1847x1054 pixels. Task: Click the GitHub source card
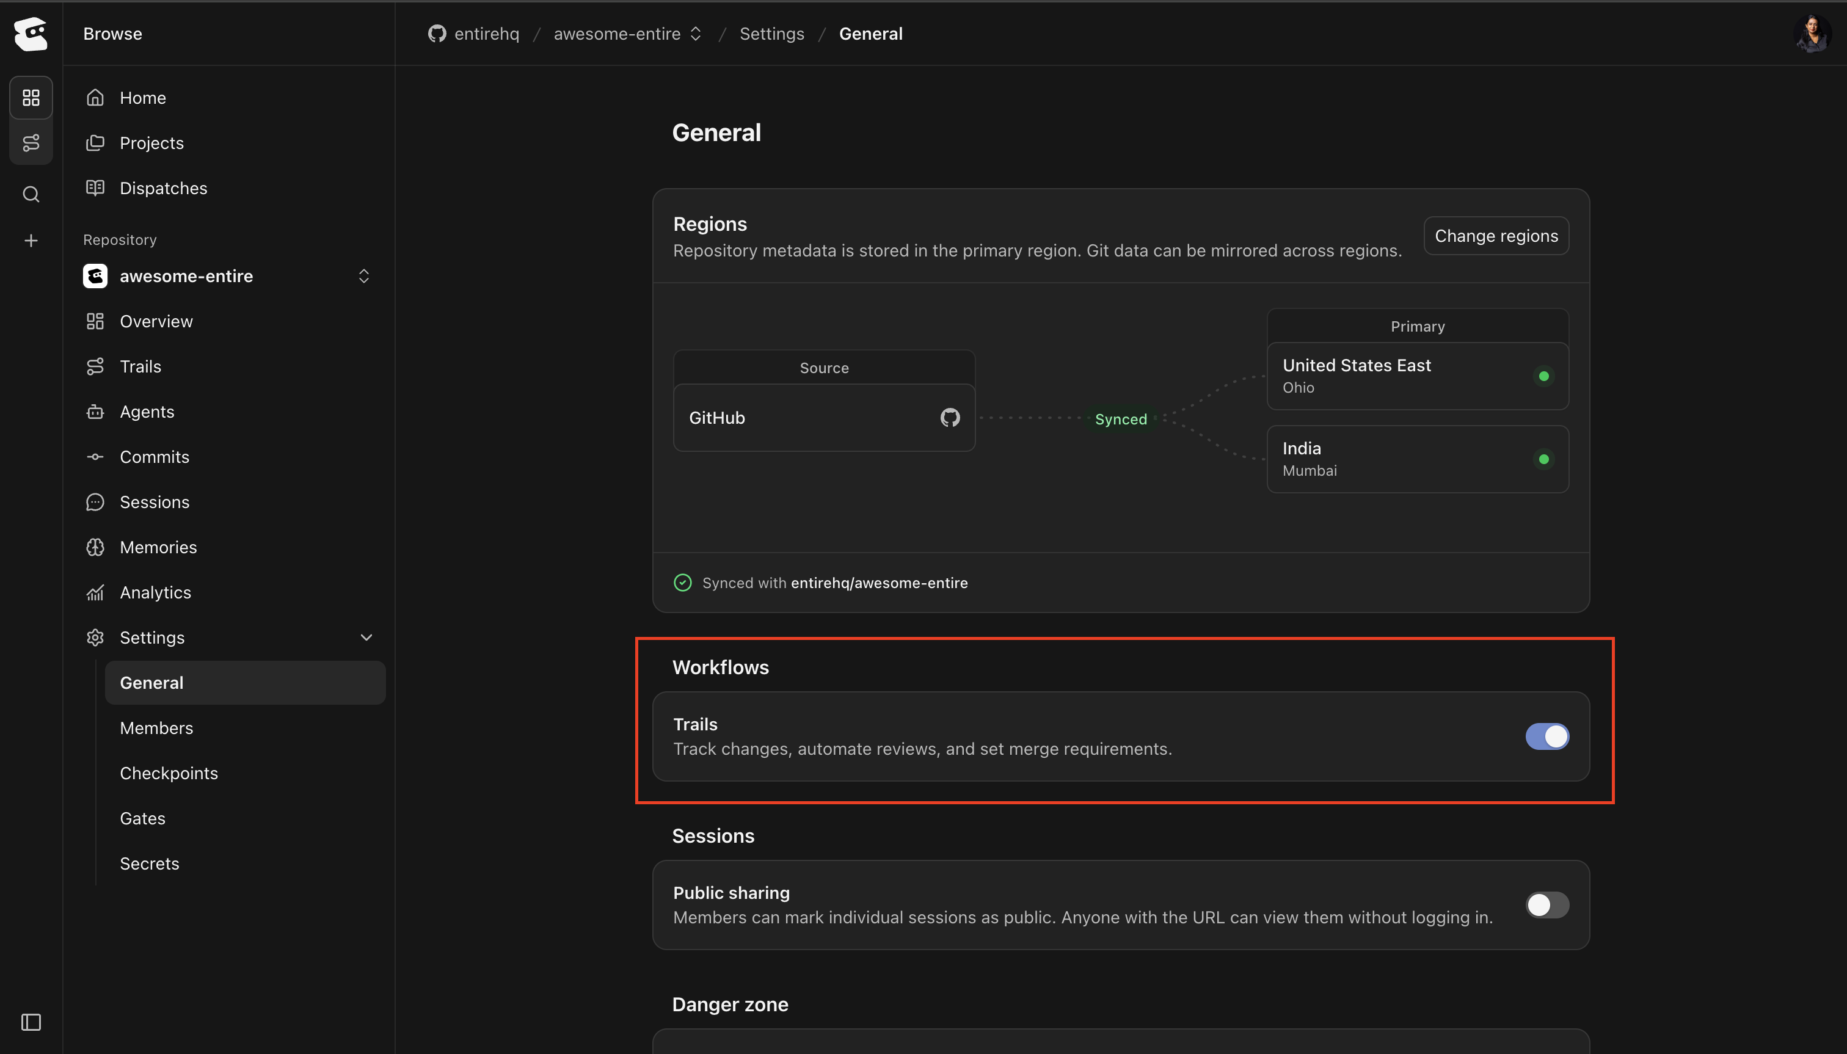(824, 418)
